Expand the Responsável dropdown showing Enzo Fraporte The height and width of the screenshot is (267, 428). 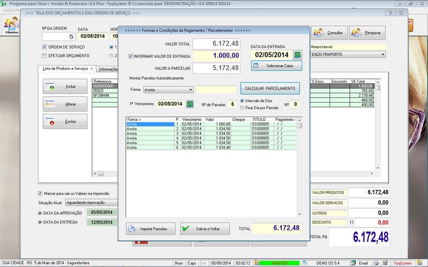click(383, 54)
